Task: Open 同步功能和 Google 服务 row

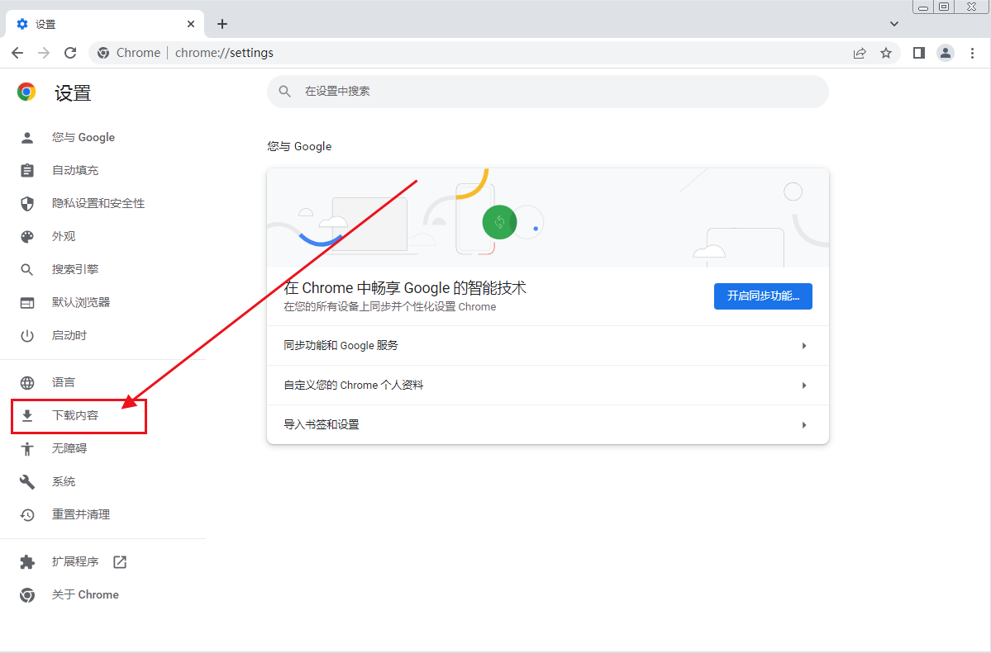Action: click(x=548, y=346)
